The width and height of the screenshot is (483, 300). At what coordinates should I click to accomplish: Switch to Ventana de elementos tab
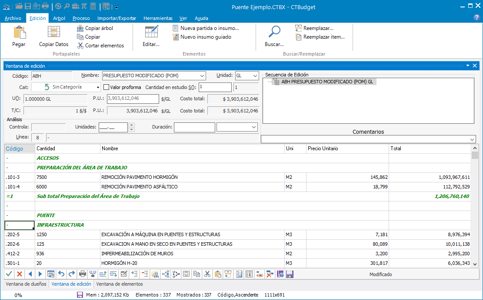click(x=119, y=284)
